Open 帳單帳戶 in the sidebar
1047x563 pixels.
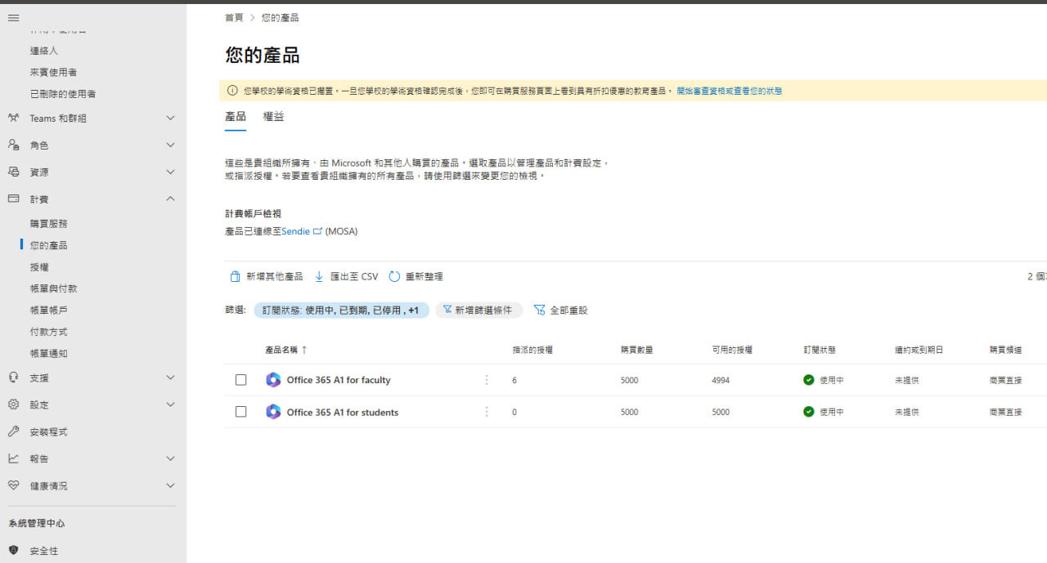point(49,311)
